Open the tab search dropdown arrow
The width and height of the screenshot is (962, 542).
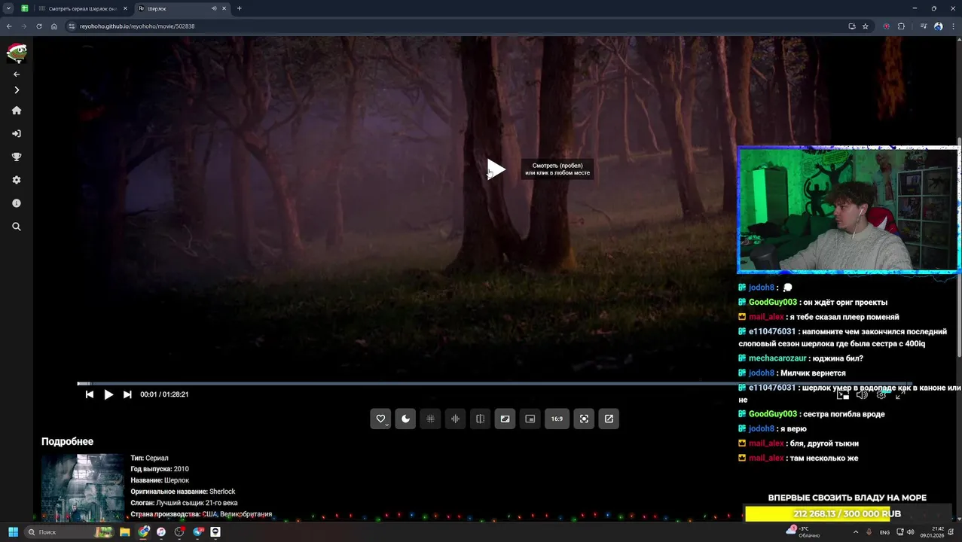(x=8, y=8)
